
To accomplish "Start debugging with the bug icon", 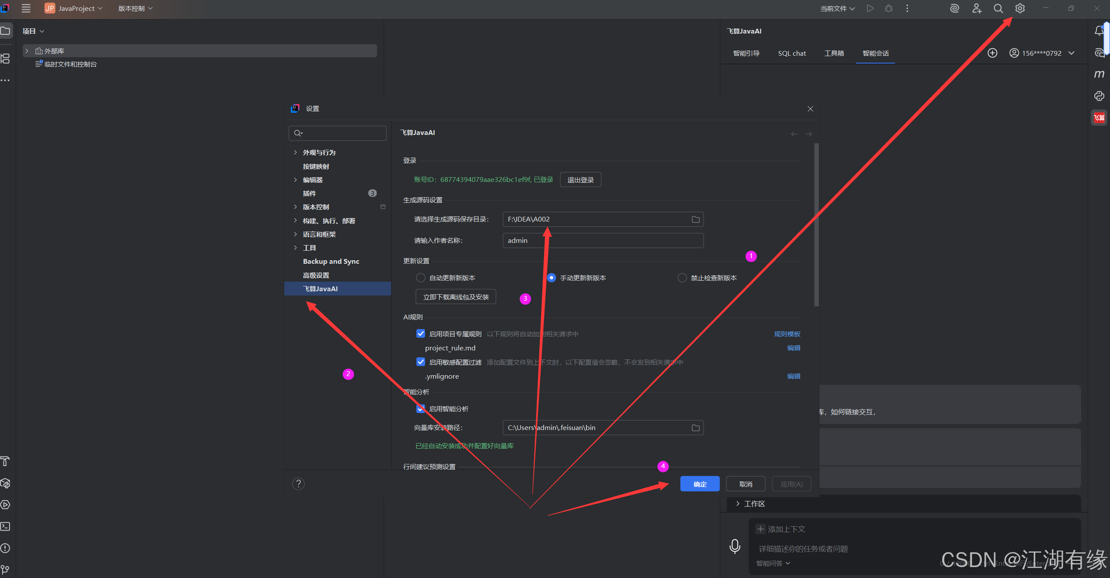I will tap(889, 8).
